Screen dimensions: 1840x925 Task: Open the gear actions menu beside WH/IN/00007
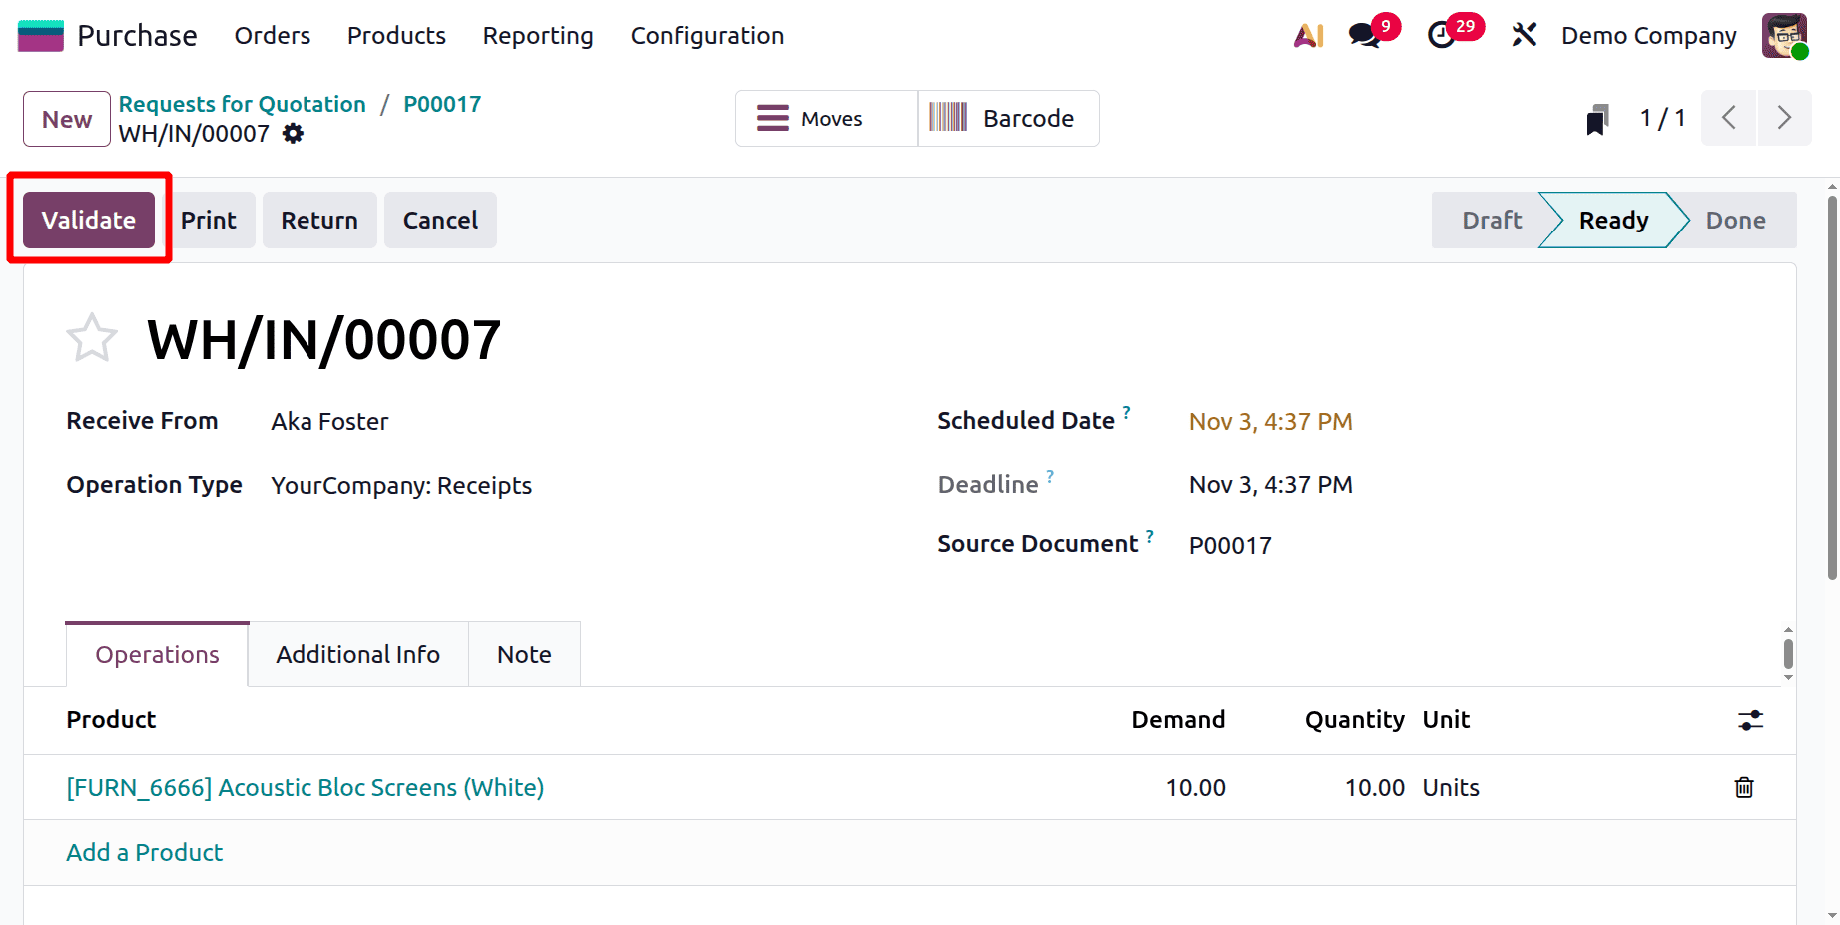point(292,133)
